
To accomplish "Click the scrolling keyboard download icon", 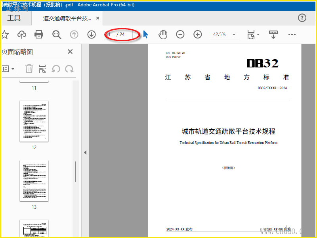I will 273,35.
